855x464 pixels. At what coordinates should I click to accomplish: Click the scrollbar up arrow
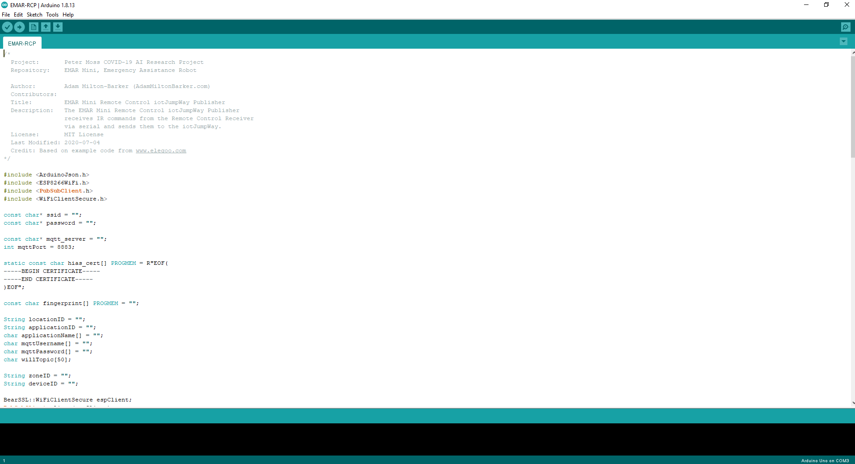[853, 52]
